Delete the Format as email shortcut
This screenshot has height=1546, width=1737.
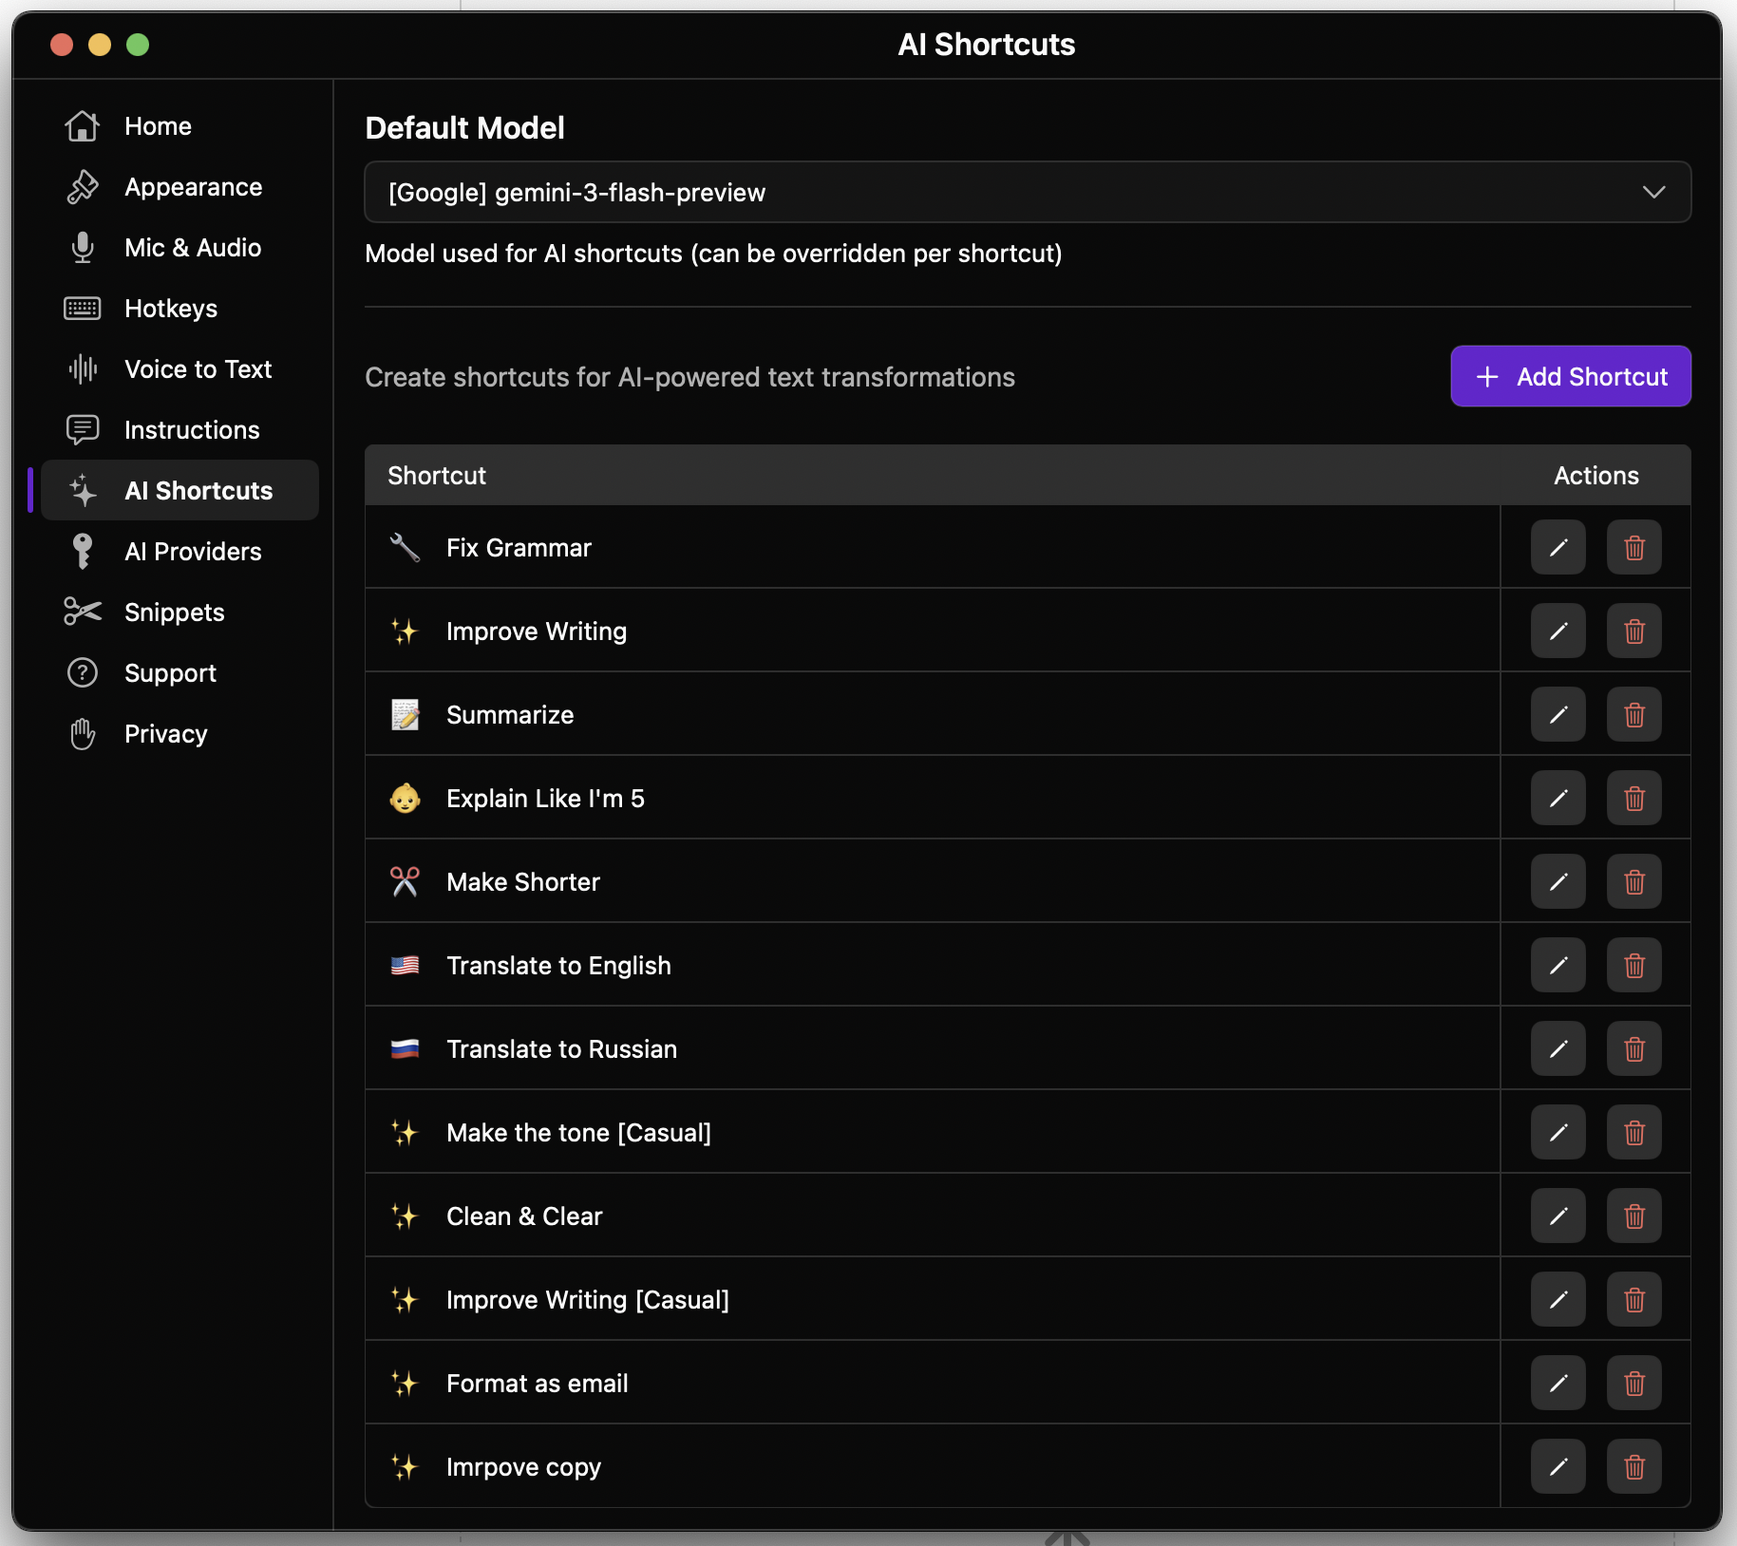click(x=1633, y=1383)
